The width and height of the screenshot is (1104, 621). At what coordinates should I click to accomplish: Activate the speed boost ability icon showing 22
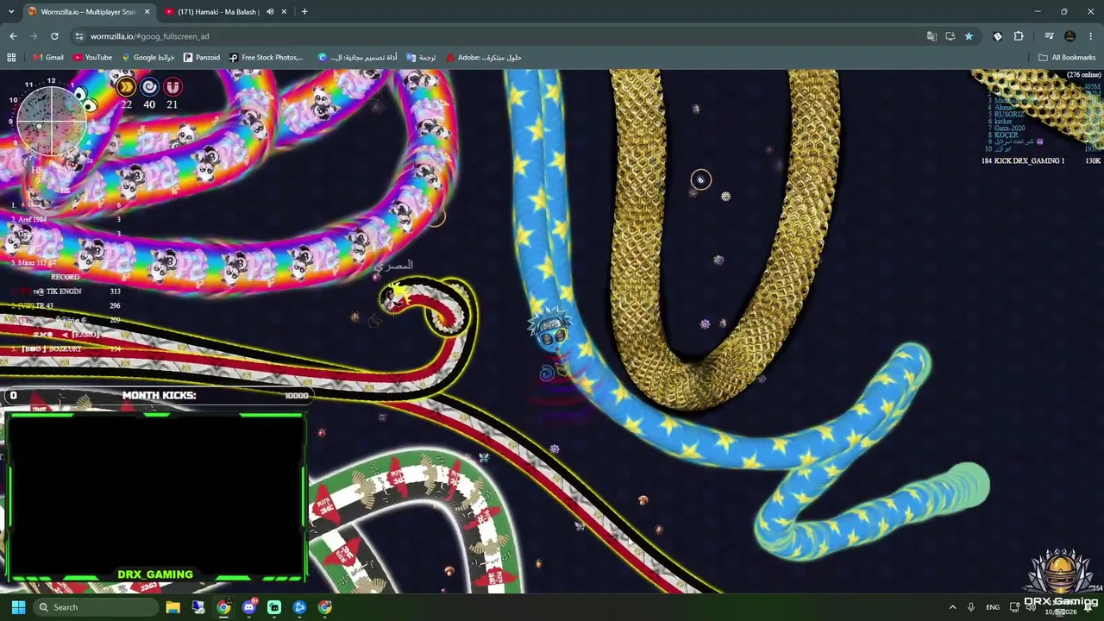pos(126,87)
